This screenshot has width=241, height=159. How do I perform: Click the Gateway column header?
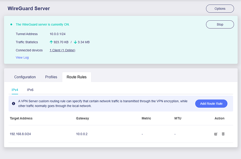[x=82, y=118]
